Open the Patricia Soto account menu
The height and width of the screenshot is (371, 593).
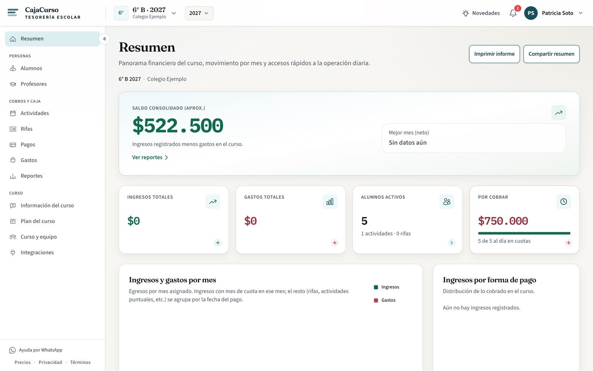pos(554,13)
